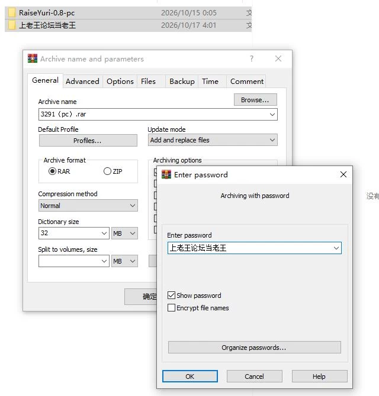Click the RaiseYuri-0.8-pc folder icon

coord(12,12)
